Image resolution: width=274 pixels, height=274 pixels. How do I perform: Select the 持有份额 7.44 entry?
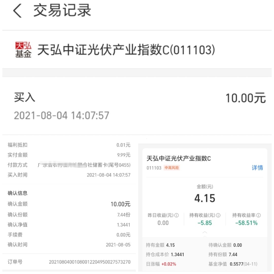pyautogui.click(x=223, y=255)
